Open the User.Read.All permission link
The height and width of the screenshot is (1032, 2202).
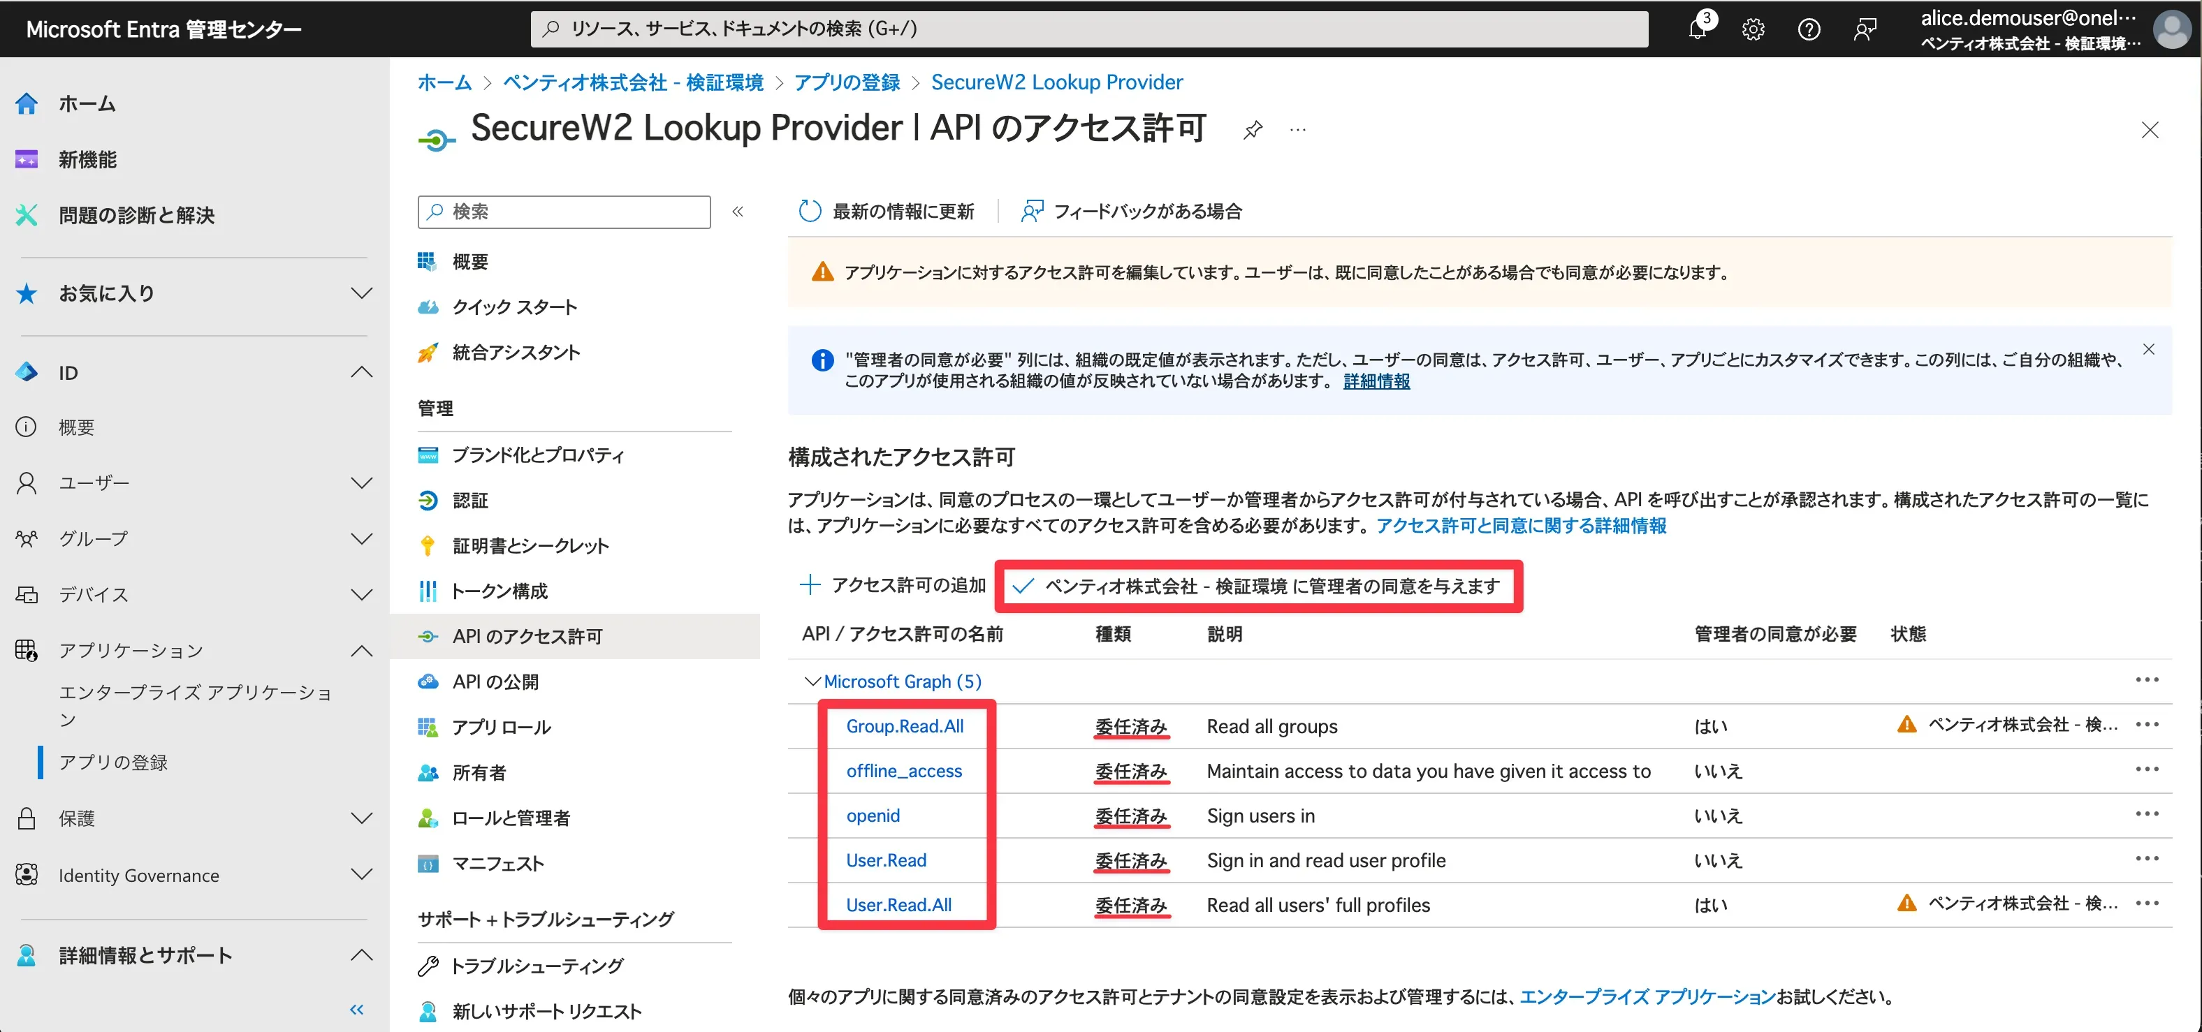pos(898,905)
